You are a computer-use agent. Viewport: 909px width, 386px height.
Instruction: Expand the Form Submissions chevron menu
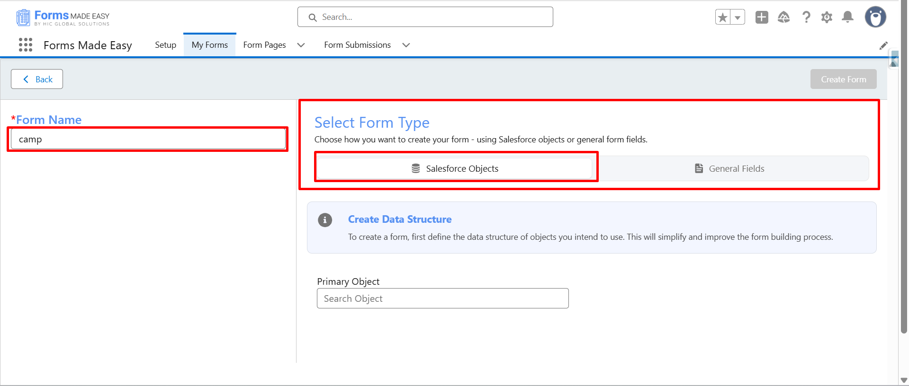click(x=406, y=45)
